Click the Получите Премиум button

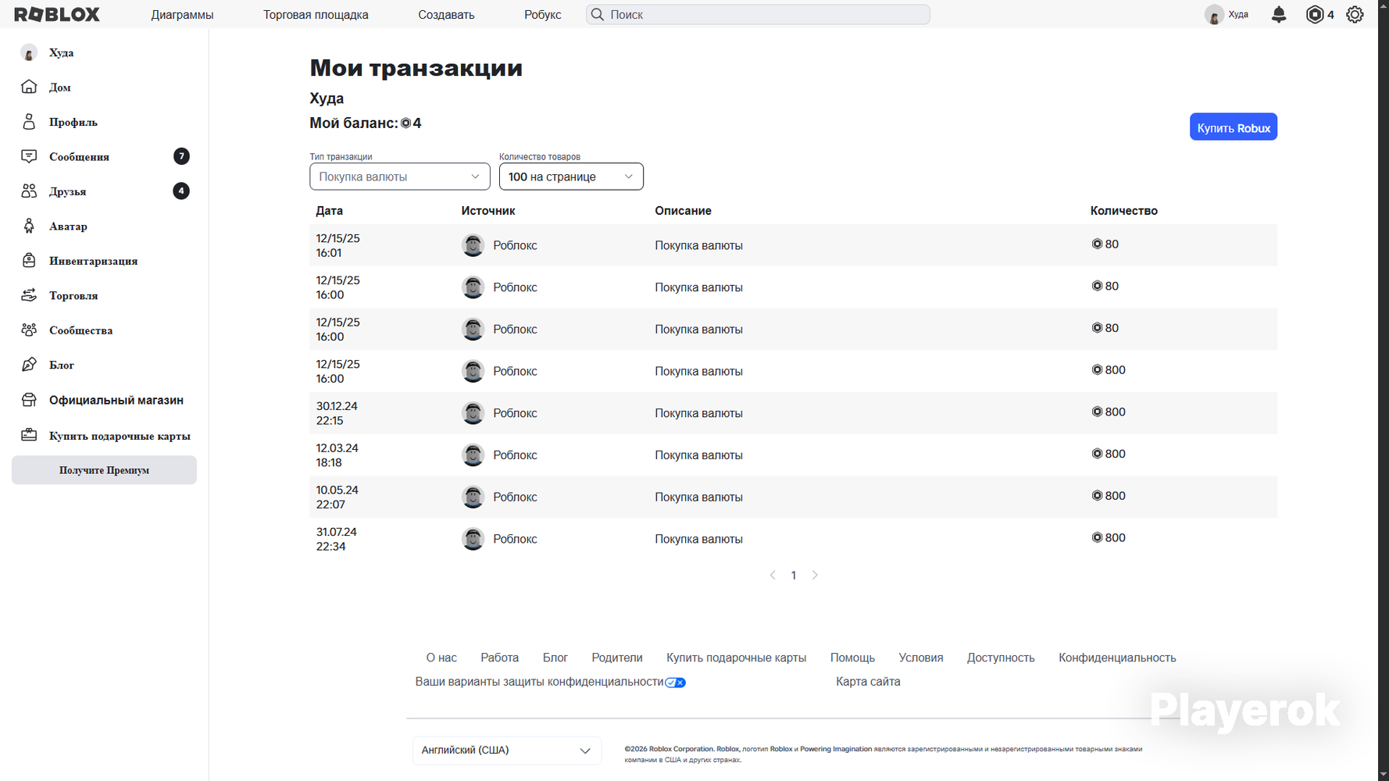(104, 470)
